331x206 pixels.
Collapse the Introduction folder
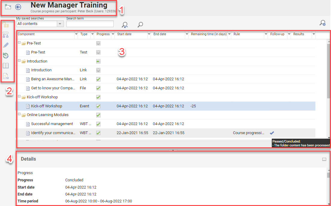tap(19, 61)
